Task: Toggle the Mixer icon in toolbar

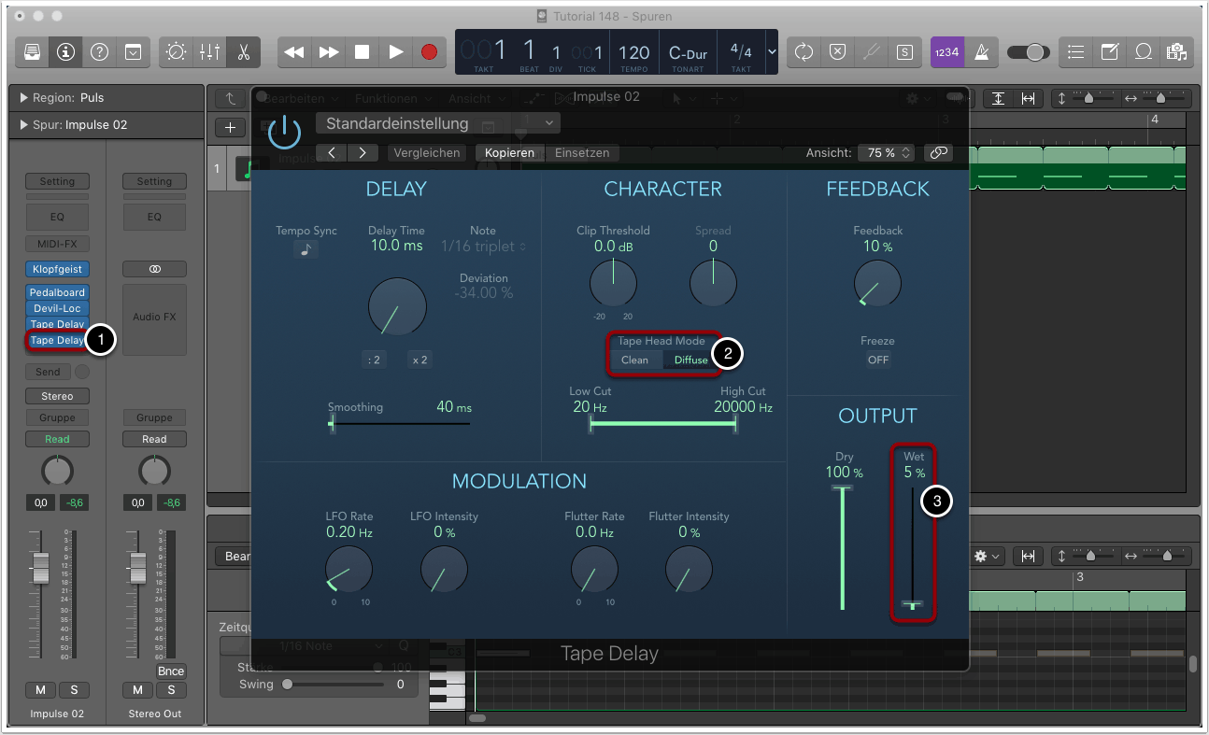Action: click(209, 52)
